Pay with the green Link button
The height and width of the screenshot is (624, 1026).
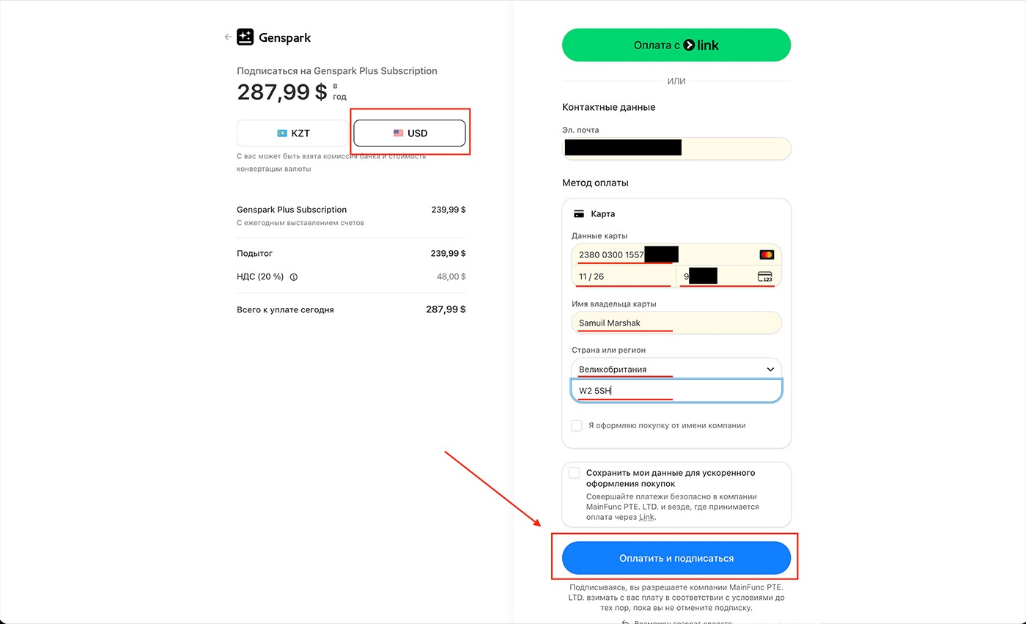[x=676, y=45]
